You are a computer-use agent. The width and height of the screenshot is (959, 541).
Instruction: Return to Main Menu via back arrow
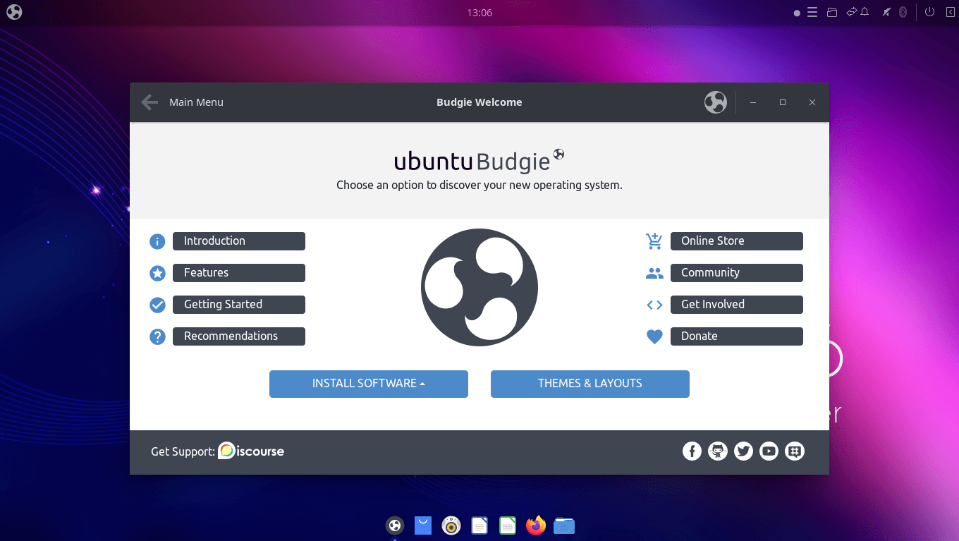pos(149,102)
